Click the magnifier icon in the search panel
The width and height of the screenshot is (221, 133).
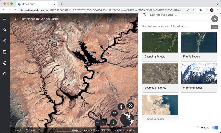pyautogui.click(x=144, y=15)
